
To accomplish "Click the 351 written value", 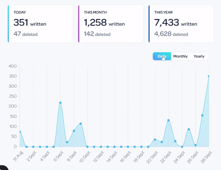I will [30, 22].
